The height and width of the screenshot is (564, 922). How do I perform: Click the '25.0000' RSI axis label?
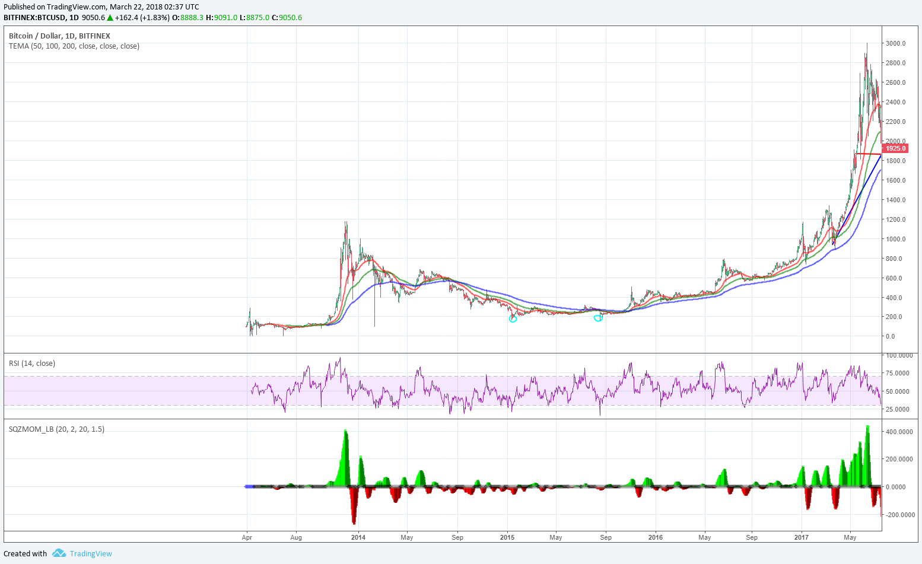click(x=898, y=409)
